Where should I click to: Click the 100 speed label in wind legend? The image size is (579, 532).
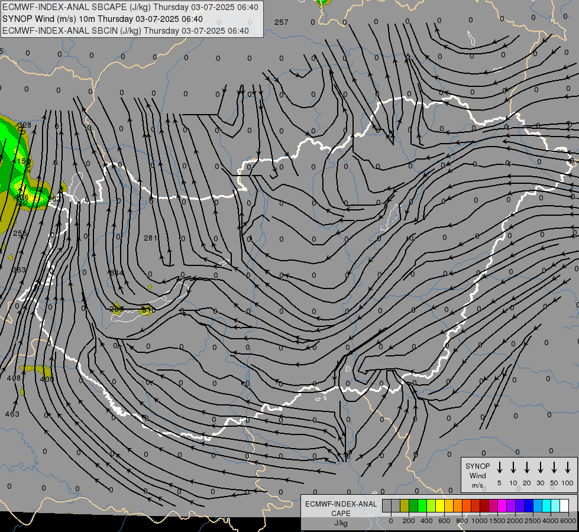[x=568, y=483]
